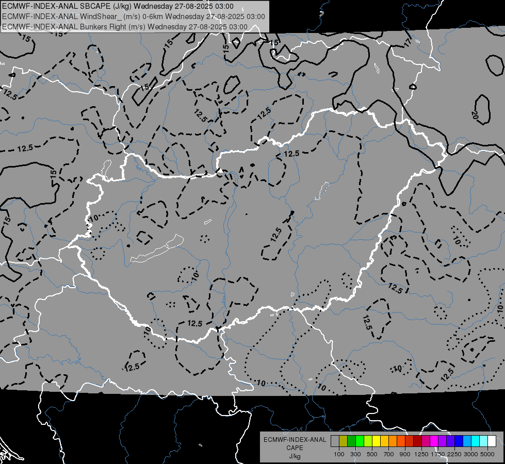505x464 pixels.
Task: Click the 3000 legend value
Action: pos(470,454)
